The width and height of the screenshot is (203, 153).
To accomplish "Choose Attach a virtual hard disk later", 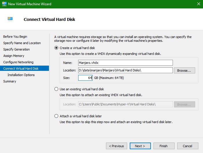I will (x=56, y=116).
